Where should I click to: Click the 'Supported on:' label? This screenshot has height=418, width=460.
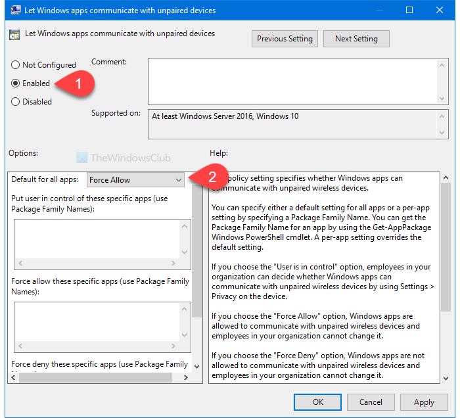116,113
